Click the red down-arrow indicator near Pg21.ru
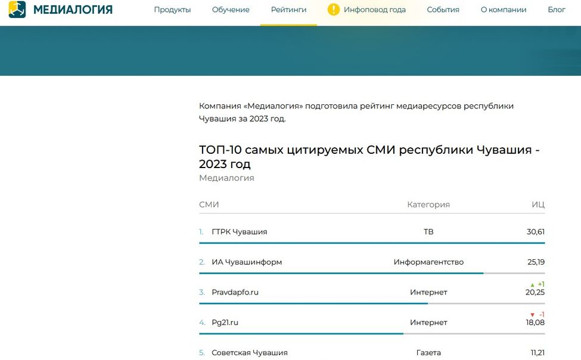This screenshot has width=581, height=360. click(532, 314)
